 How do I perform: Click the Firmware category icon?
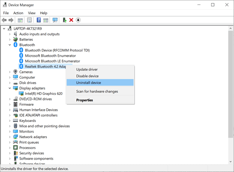[x=15, y=104]
